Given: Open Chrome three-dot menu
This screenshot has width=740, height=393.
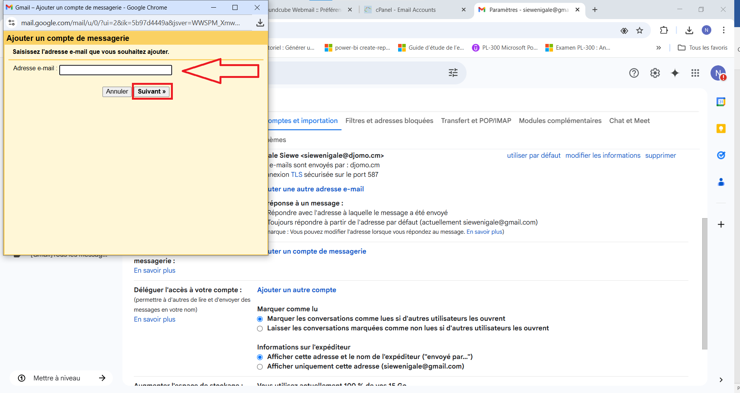Looking at the screenshot, I should point(724,30).
